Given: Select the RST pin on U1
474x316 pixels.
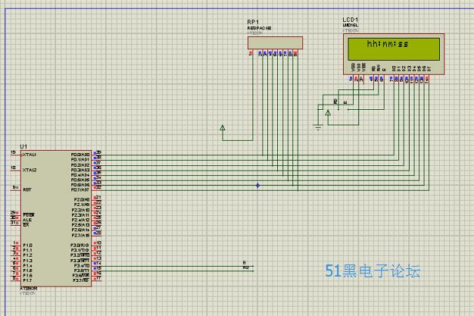Looking at the screenshot, I should coord(27,189).
